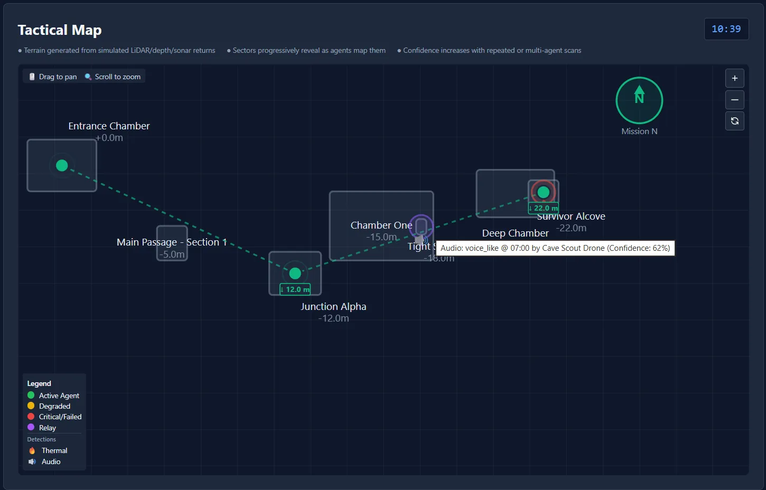Click the Tactical Map heading
The width and height of the screenshot is (766, 490).
[60, 30]
